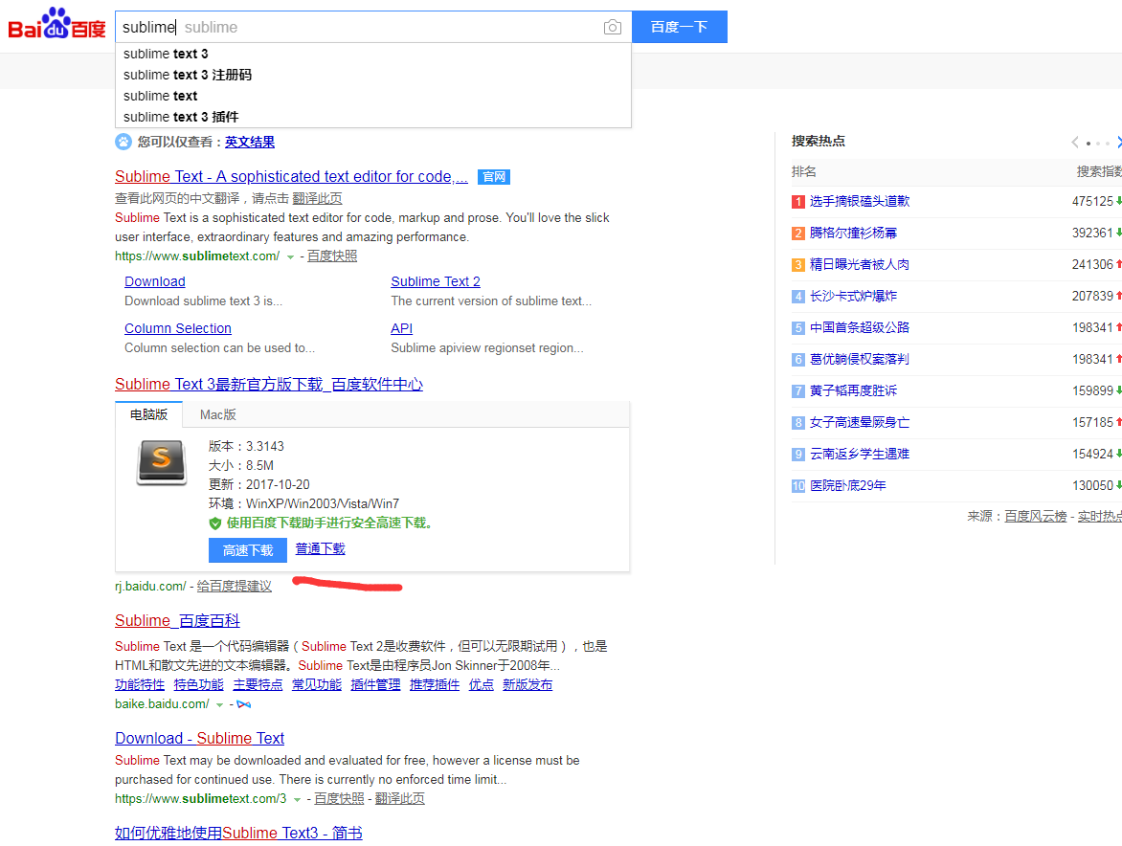Screen dimensions: 1122x846
Task: Open hot topic 女子高速晕厥身亡
Action: click(x=860, y=423)
